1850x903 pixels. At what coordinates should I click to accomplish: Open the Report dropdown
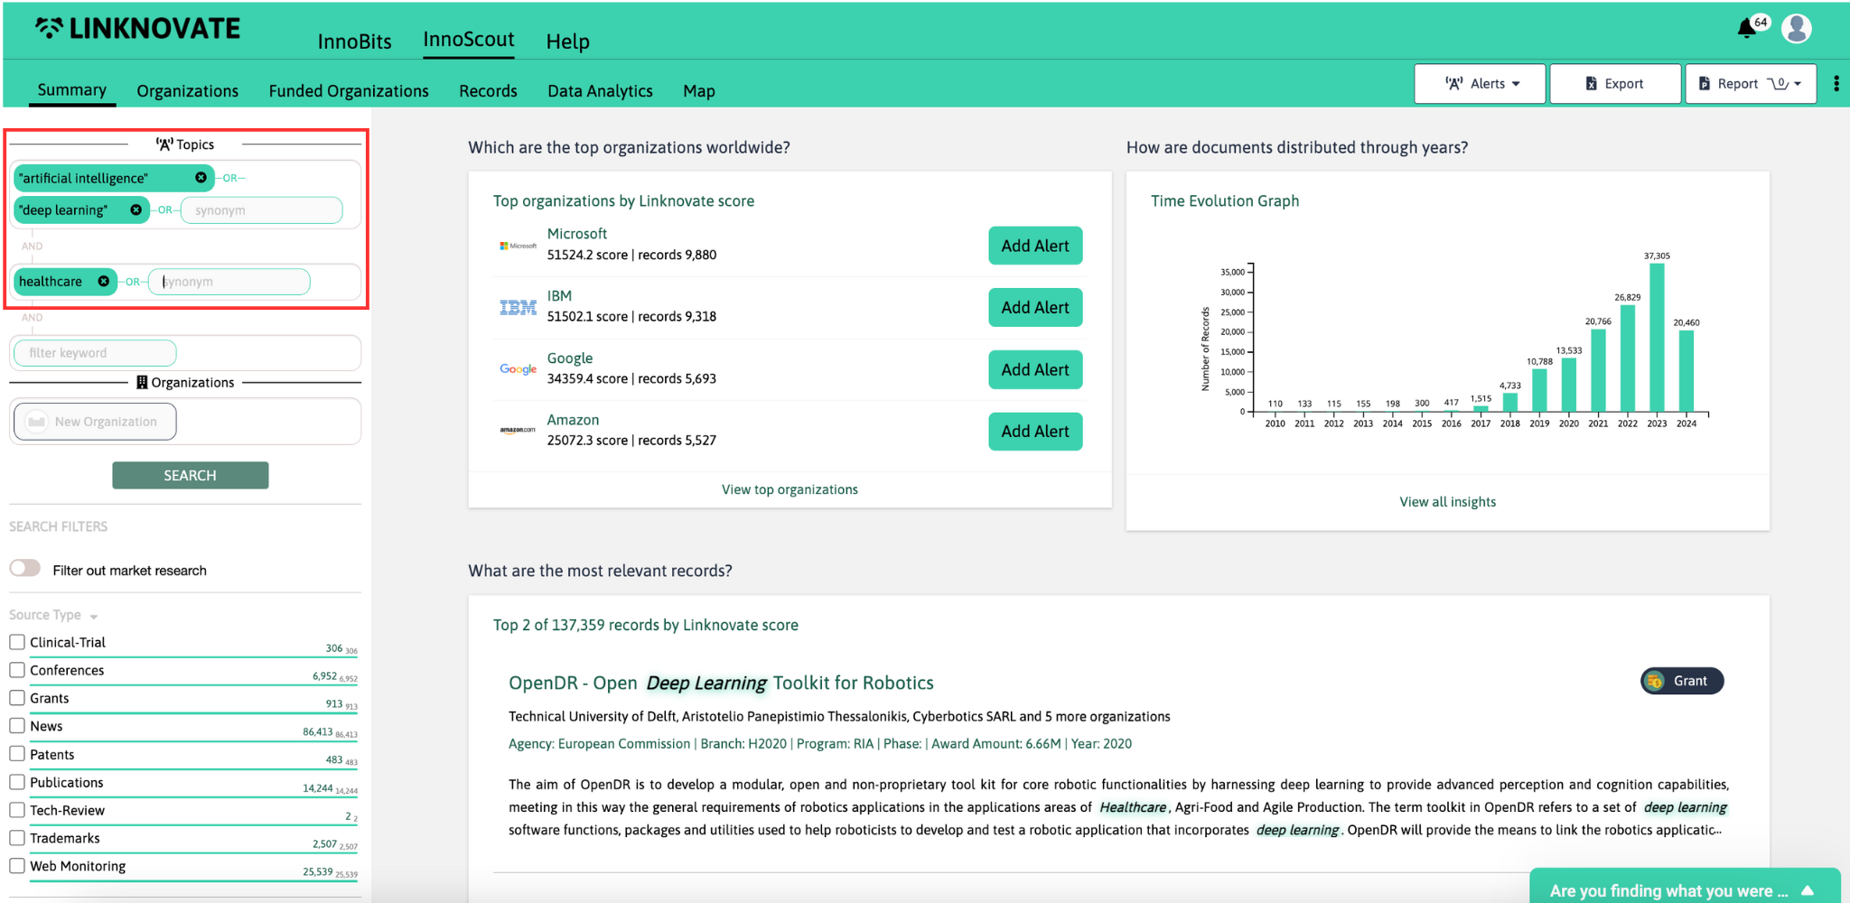pyautogui.click(x=1751, y=84)
